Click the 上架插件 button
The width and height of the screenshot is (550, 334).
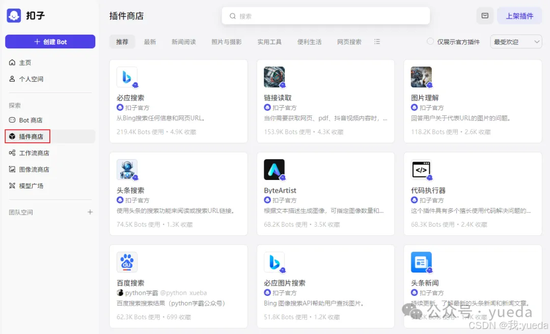pos(519,16)
